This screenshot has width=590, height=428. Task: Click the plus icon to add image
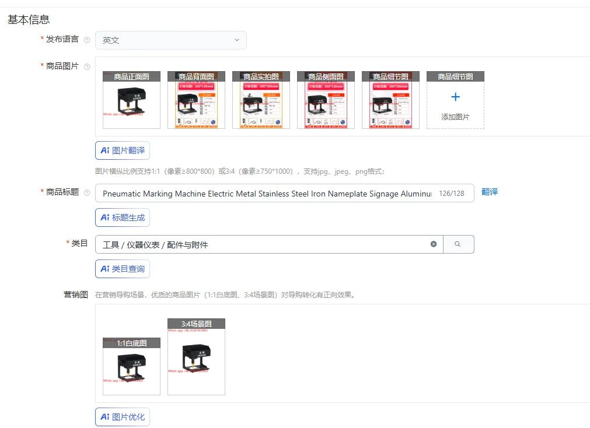point(455,97)
